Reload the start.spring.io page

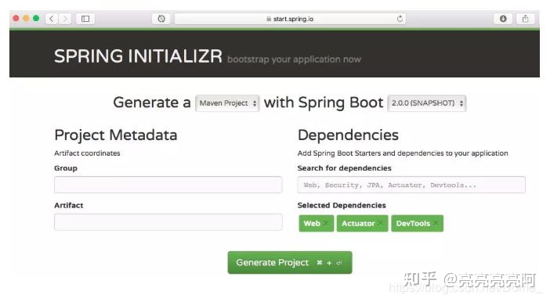pos(400,19)
